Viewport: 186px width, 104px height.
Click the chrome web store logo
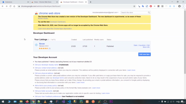click(x=47, y=13)
